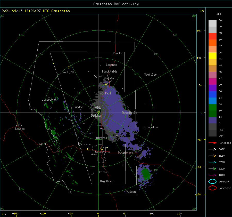Select the lightest gray 70–80 dBZ swatch

click(x=212, y=23)
